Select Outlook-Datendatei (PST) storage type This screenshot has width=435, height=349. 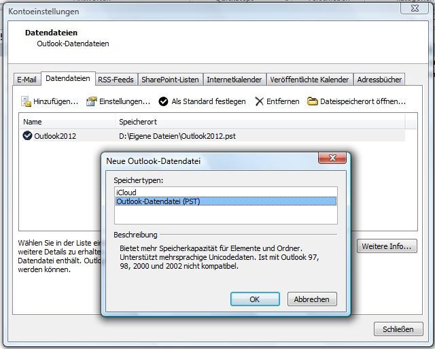[x=226, y=201]
